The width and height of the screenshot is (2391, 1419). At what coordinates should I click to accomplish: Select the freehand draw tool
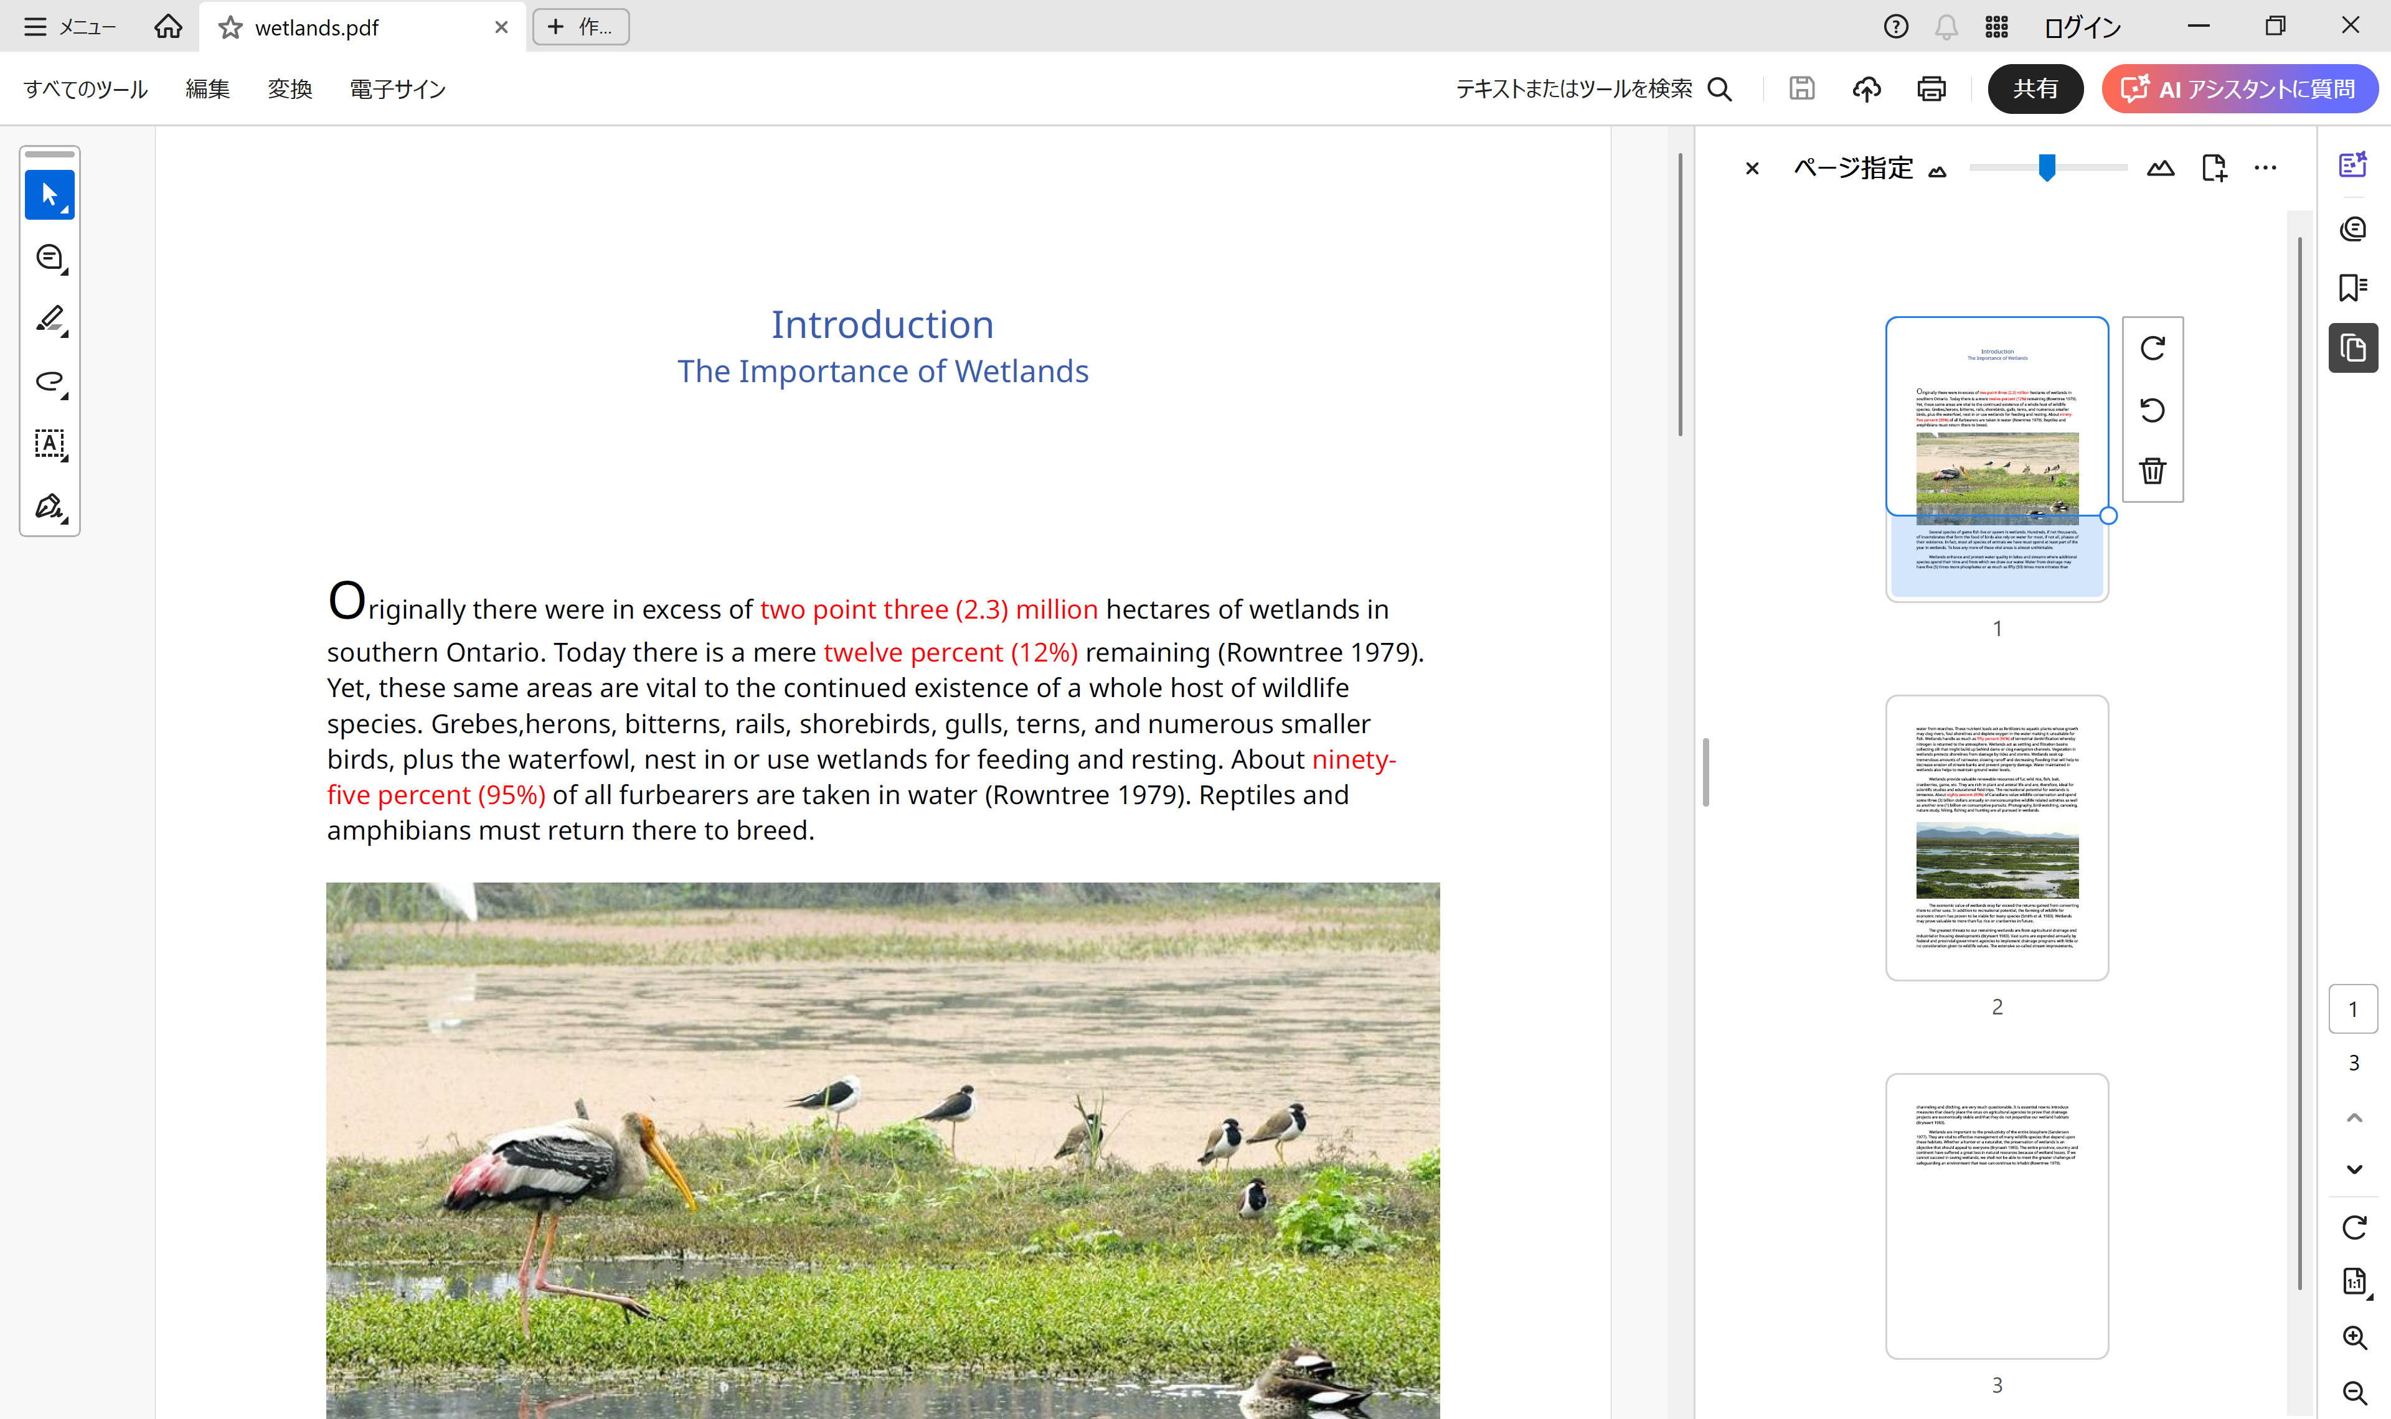50,382
